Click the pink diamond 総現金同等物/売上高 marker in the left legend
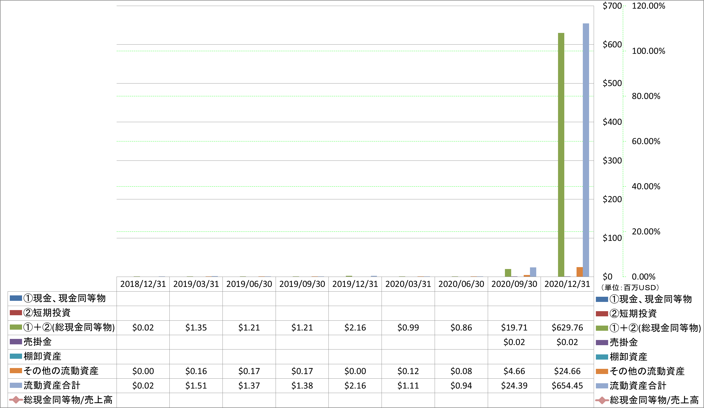The image size is (704, 408). (16, 400)
